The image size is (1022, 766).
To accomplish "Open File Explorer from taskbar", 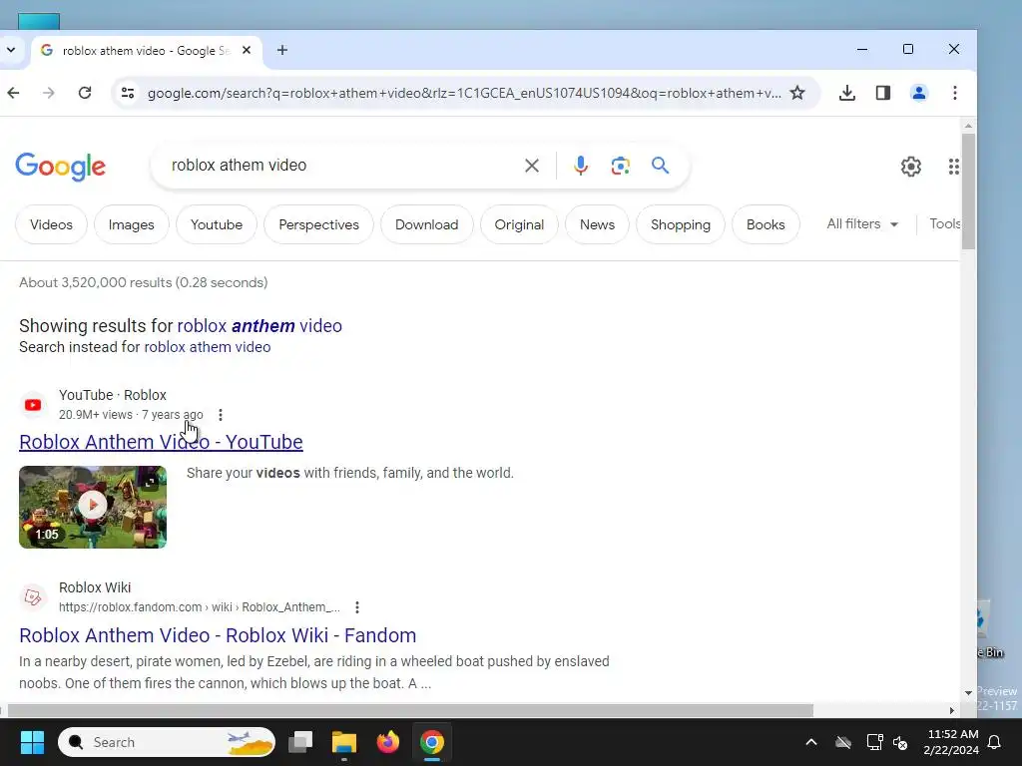I will (x=344, y=742).
